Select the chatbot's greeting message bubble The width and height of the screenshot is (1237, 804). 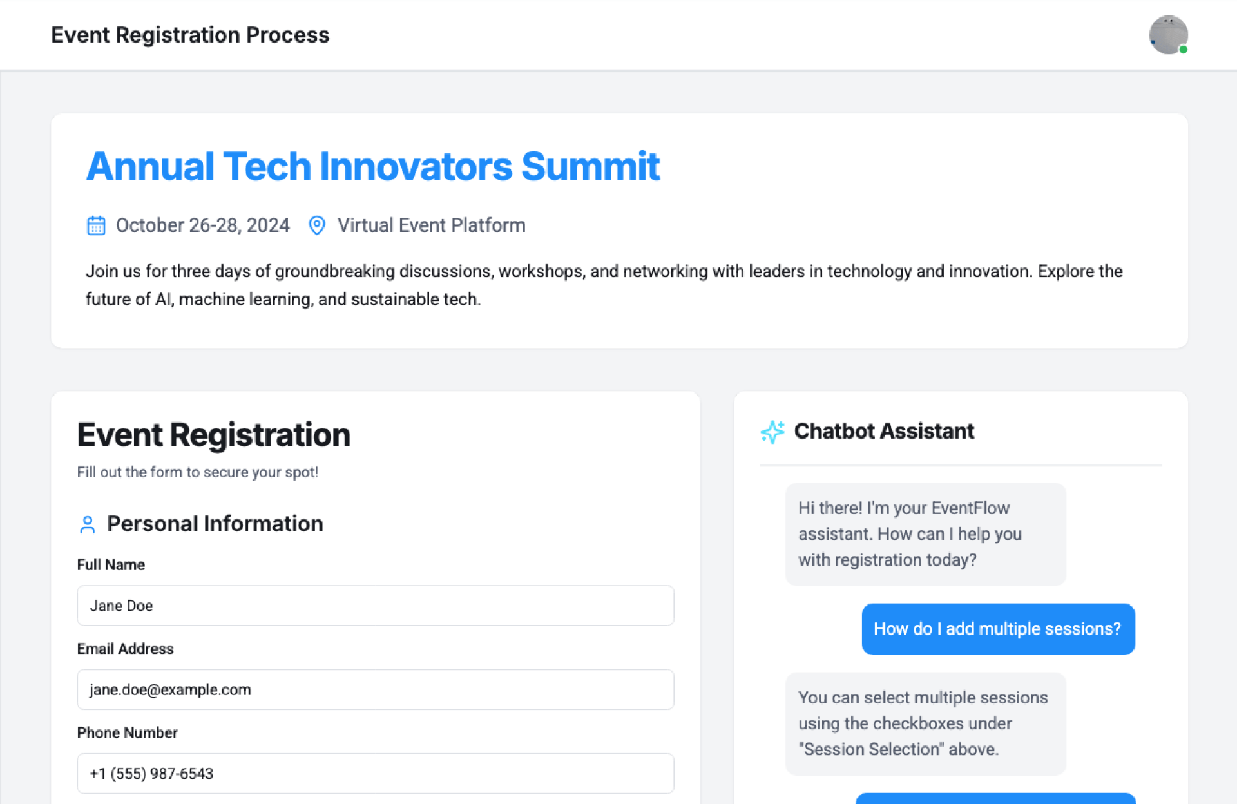point(925,534)
